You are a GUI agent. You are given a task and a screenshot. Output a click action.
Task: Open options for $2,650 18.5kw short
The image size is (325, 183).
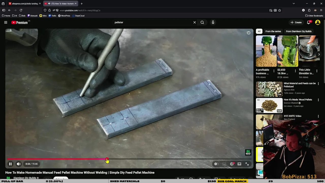coord(295,71)
